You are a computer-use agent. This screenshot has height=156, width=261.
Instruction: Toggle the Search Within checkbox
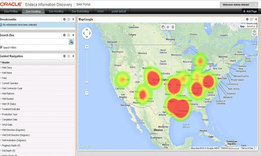(x=1, y=47)
